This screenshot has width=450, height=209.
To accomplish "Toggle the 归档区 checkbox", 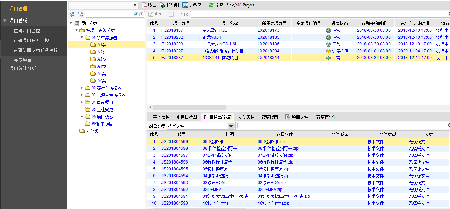I will [x=151, y=14].
